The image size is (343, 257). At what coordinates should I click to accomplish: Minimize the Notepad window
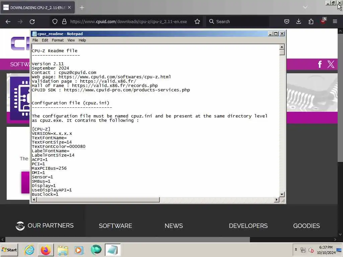(270, 34)
